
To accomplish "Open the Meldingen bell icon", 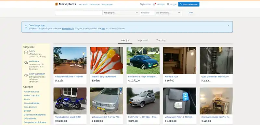I will click(x=154, y=4).
